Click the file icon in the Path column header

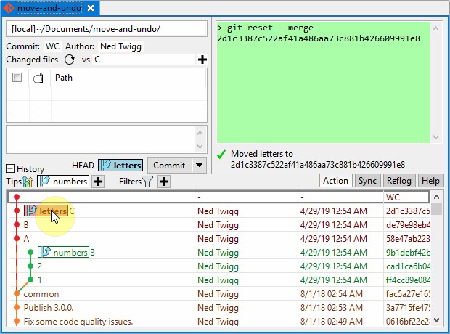(x=39, y=78)
